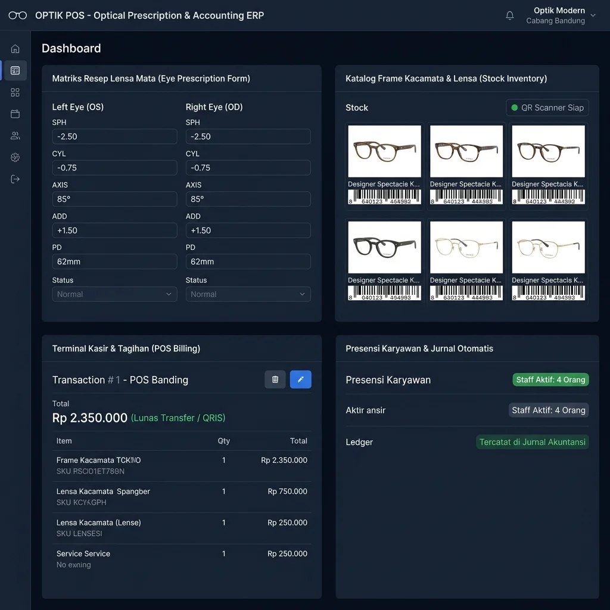The image size is (610, 610).
Task: Open the four-squares grid icon in sidebar
Action: (x=15, y=92)
